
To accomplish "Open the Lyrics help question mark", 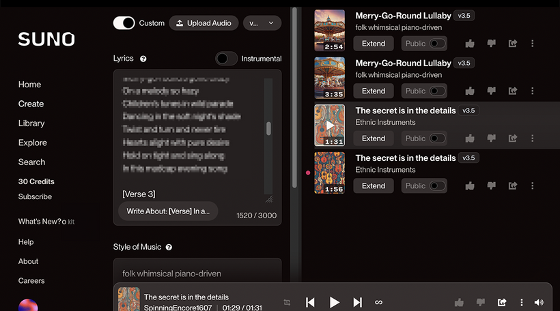I will pos(143,59).
